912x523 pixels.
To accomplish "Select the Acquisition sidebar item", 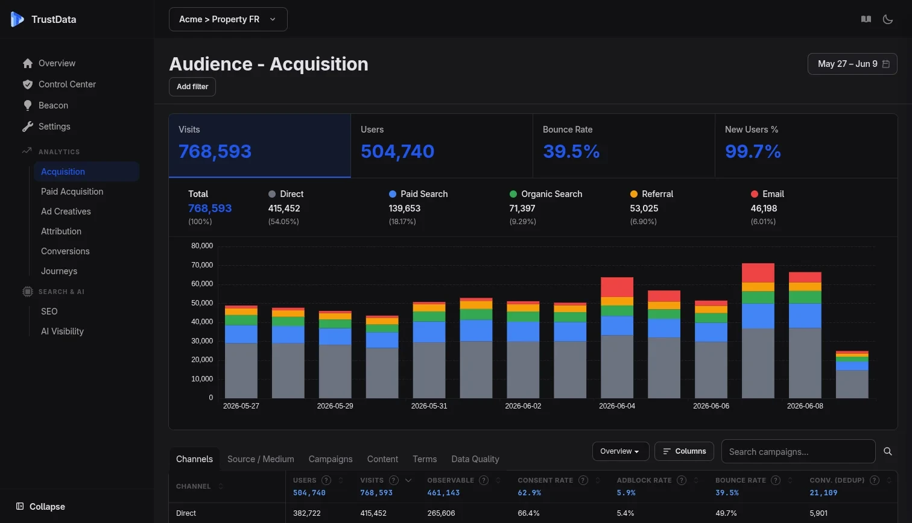I will coord(86,172).
